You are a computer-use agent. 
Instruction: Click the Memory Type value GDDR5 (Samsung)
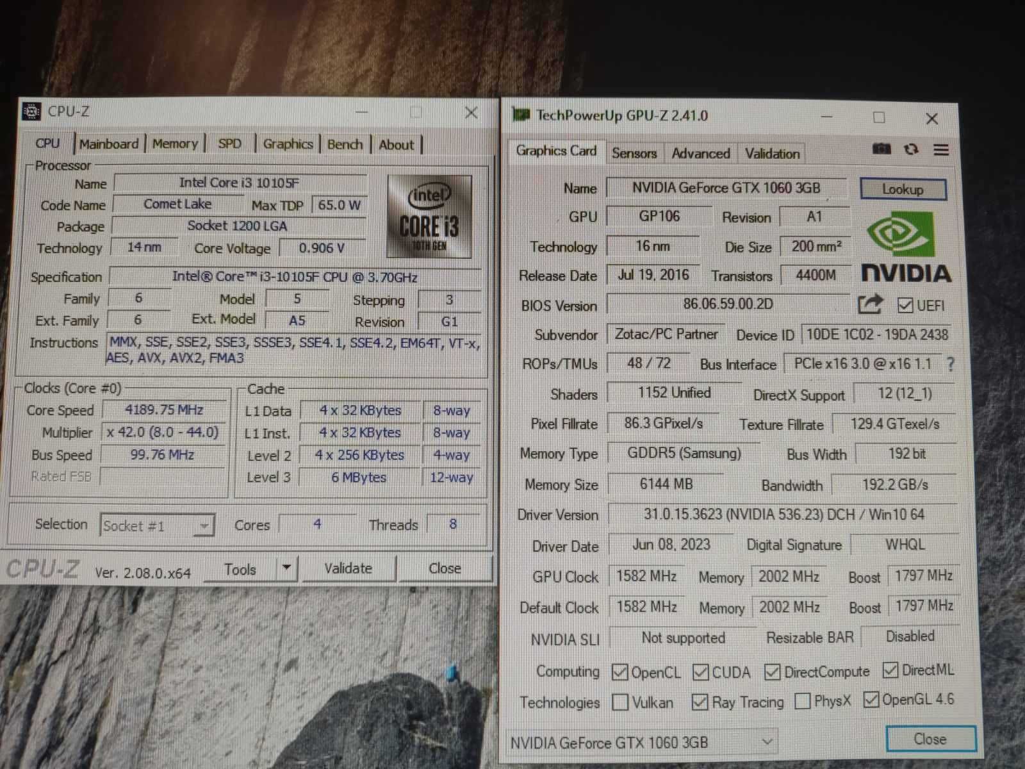(x=684, y=454)
